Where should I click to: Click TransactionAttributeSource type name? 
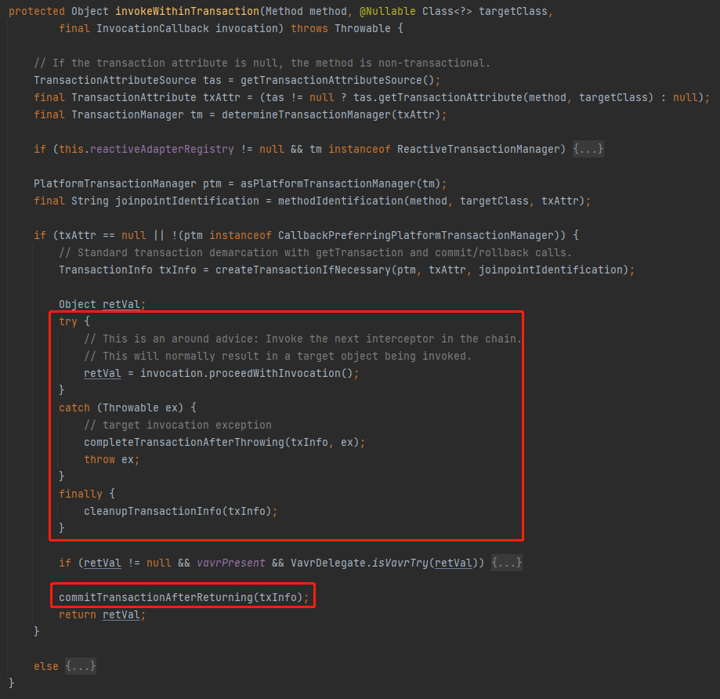click(x=115, y=81)
